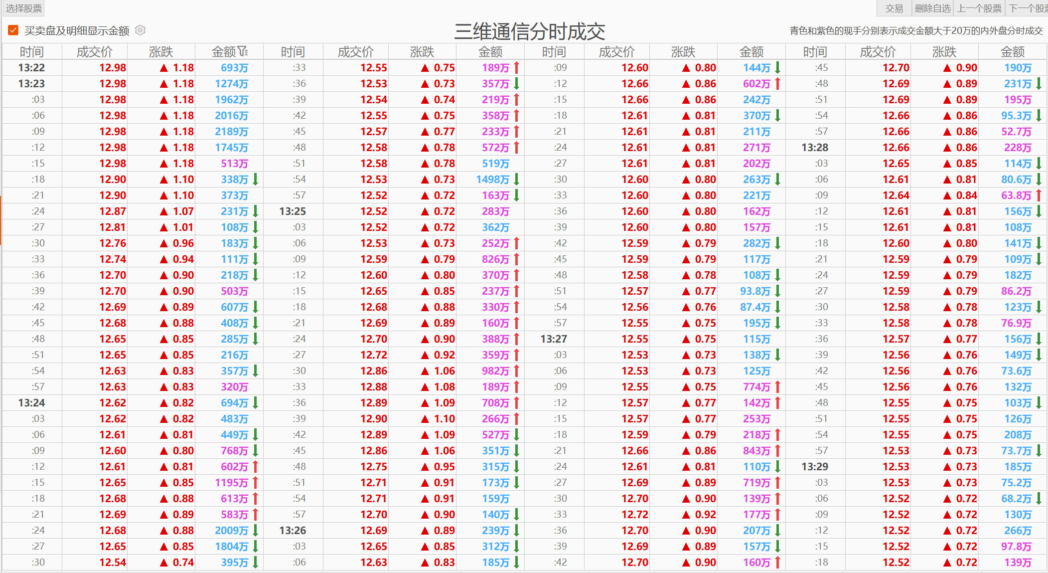Click the red triangle next to 1.09 at 13:25:36
The width and height of the screenshot is (1048, 573).
tap(425, 402)
